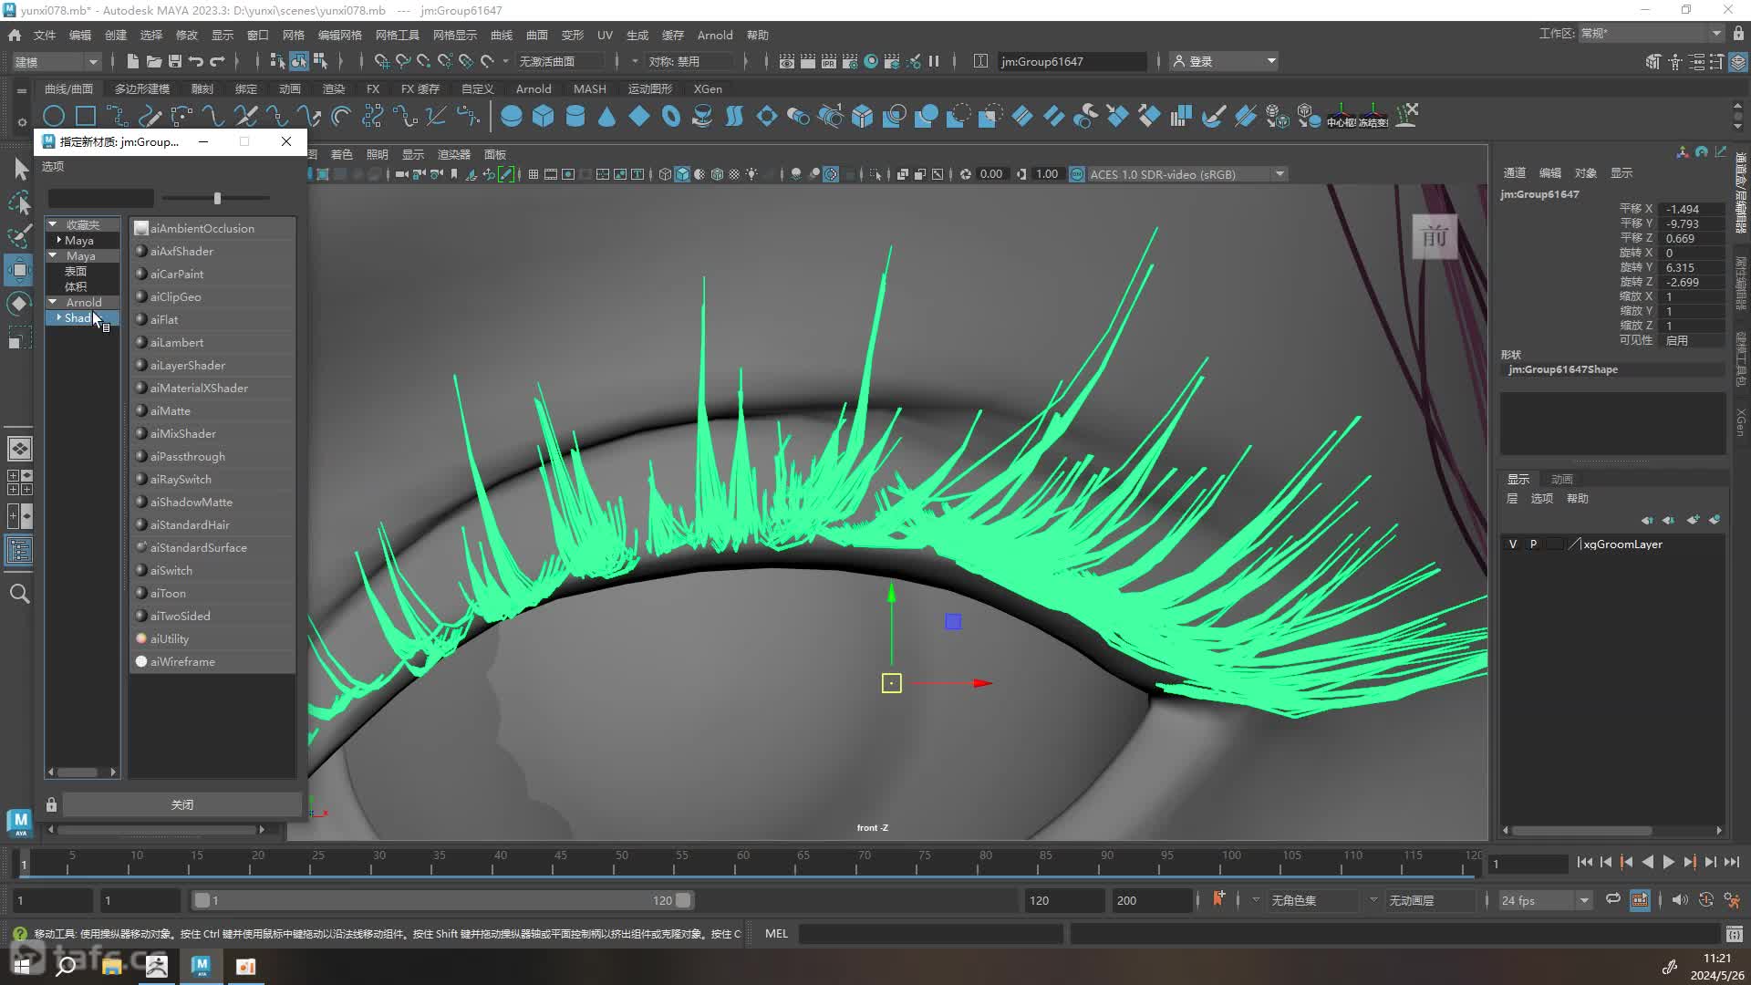1751x985 pixels.
Task: Redo the last action
Action: coord(217,61)
